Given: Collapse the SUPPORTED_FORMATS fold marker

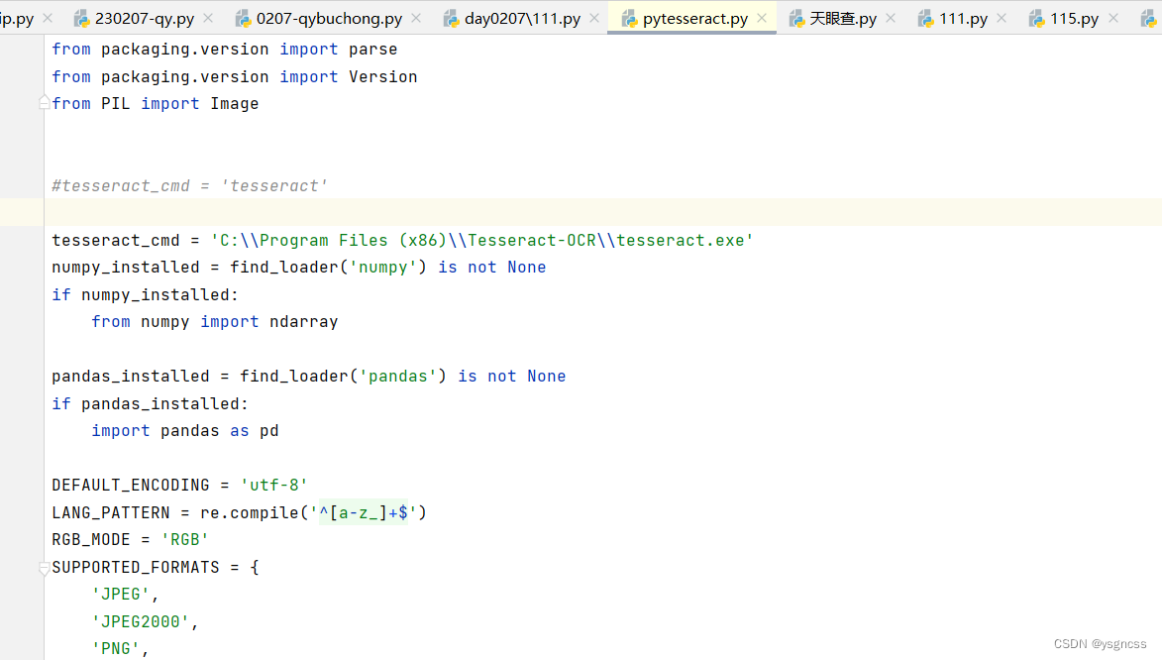Looking at the screenshot, I should [45, 568].
